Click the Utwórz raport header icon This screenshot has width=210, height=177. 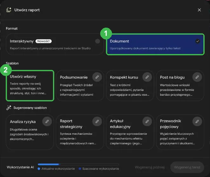click(x=9, y=10)
